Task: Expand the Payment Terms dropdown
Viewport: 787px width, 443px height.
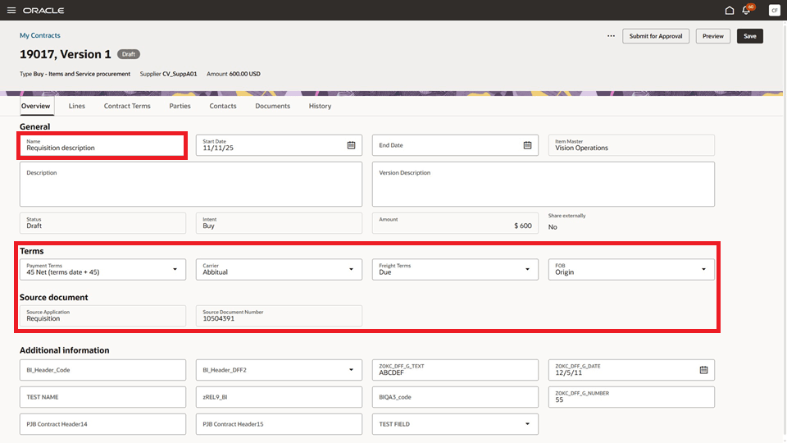Action: coord(175,269)
